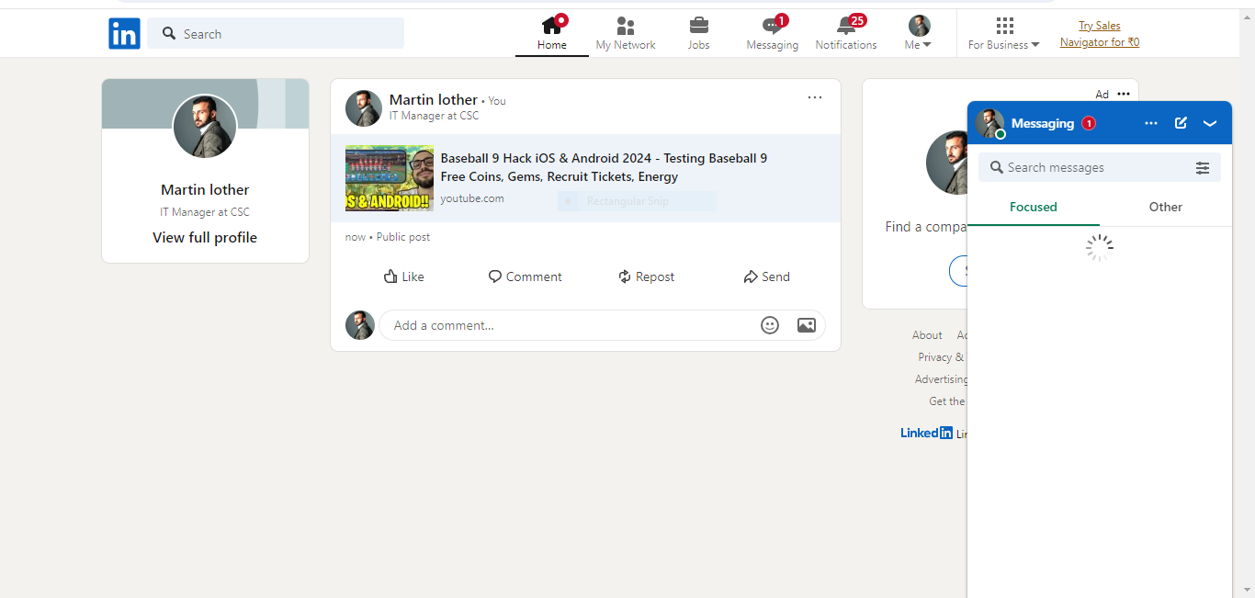Screen dimensions: 1255x598
Task: Like Martin lother's post
Action: click(404, 276)
